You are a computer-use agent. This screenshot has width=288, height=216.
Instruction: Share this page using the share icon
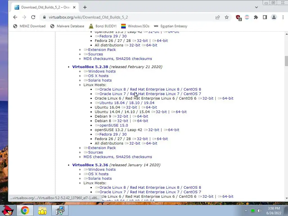(x=218, y=17)
